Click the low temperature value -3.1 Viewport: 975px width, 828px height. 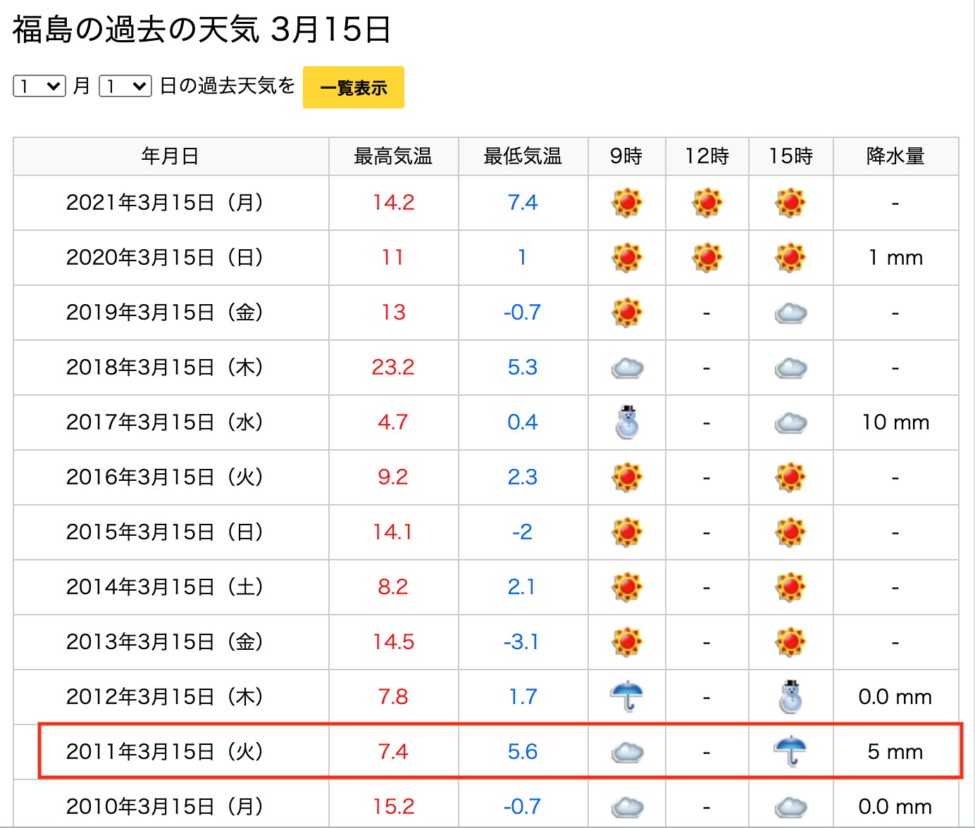click(x=521, y=642)
